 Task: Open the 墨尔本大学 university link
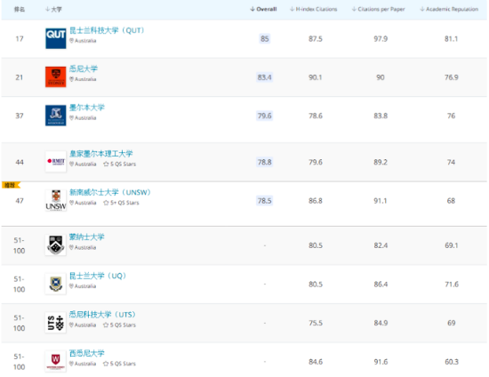(x=87, y=108)
